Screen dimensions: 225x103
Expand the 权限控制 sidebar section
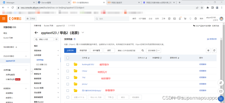(x=58, y=69)
